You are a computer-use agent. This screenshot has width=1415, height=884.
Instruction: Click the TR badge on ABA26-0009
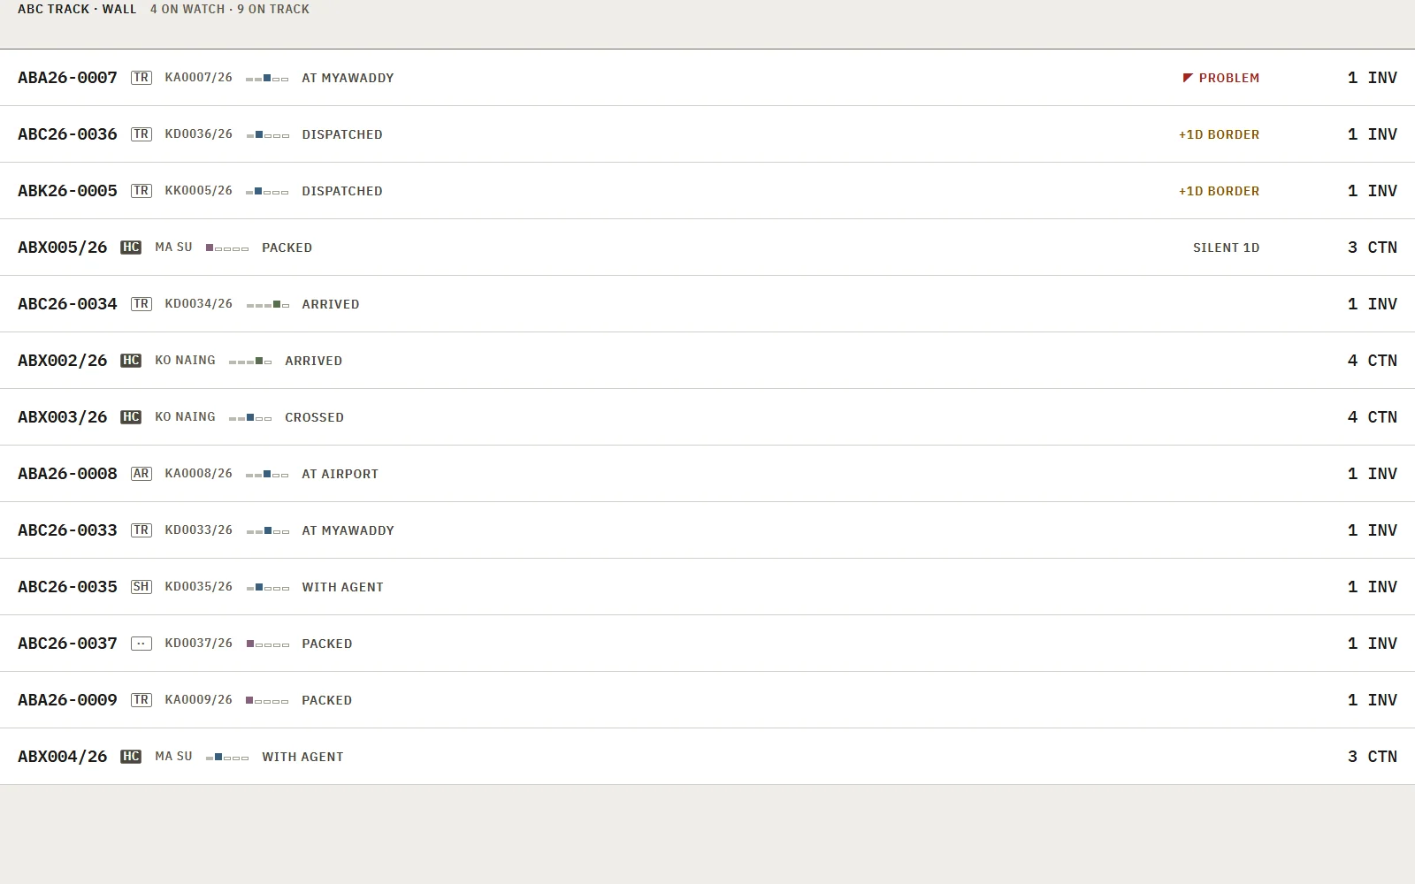[141, 700]
